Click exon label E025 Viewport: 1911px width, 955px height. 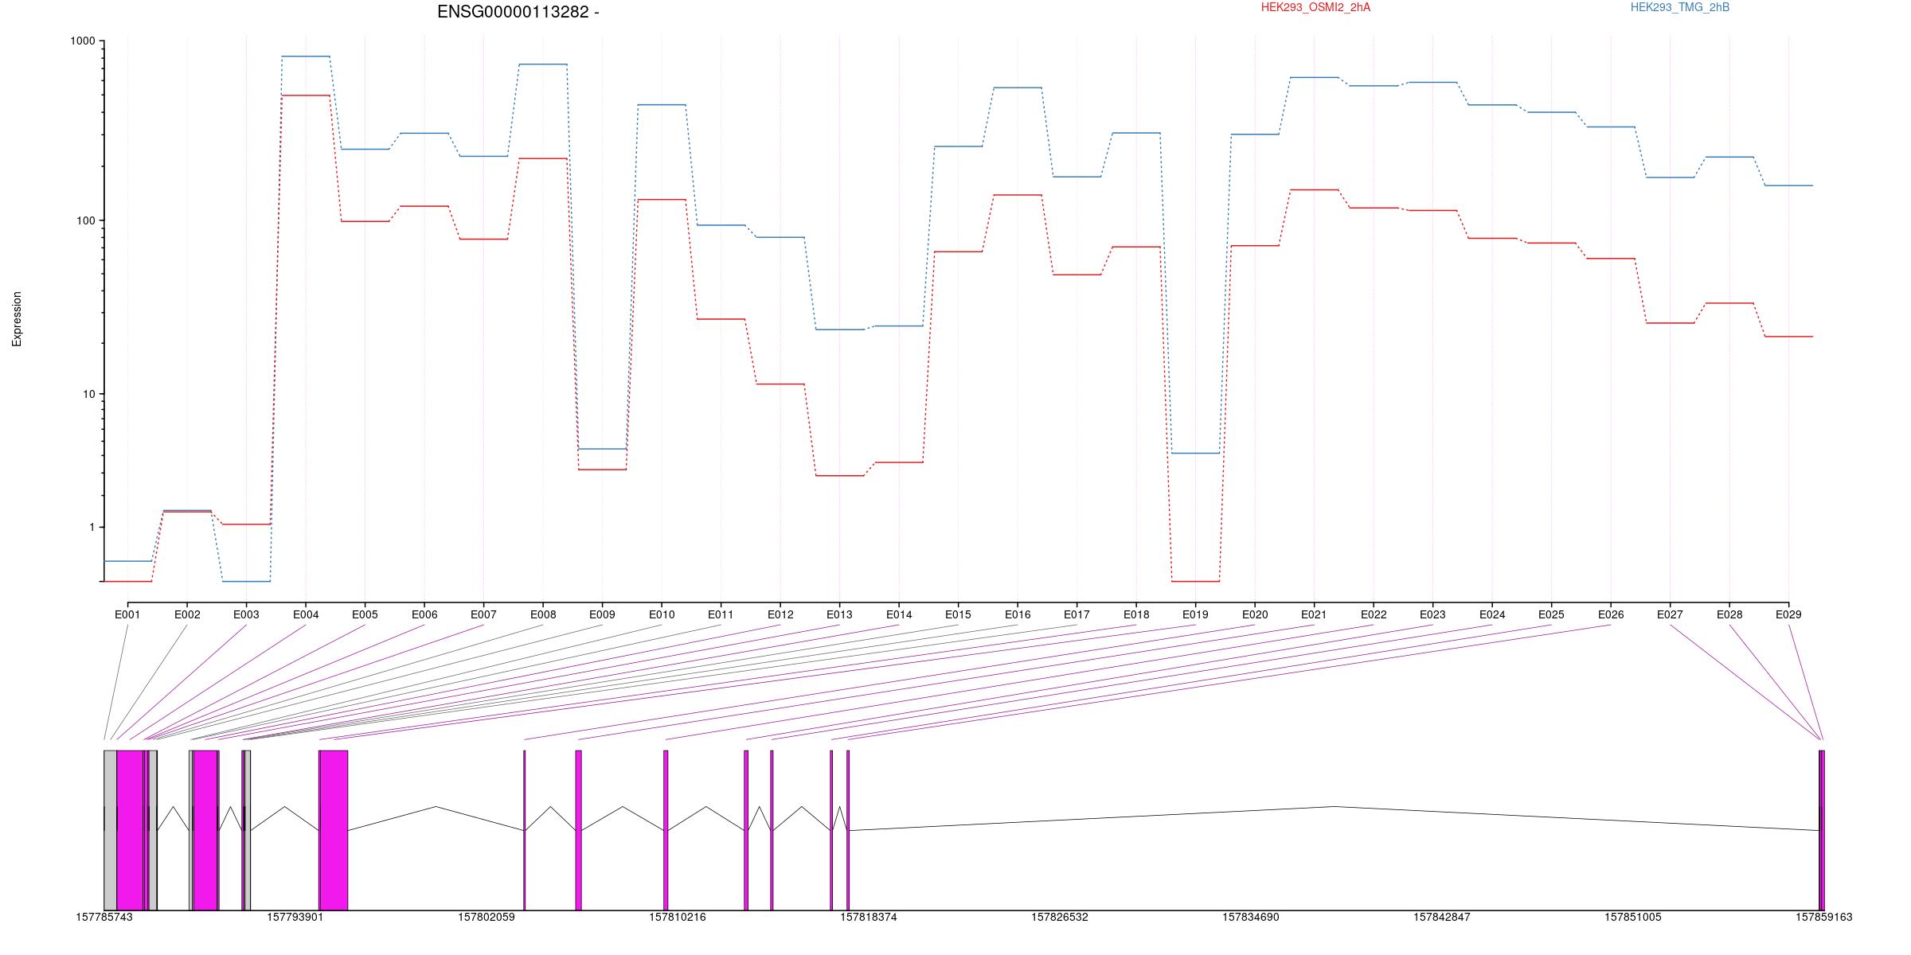pos(1551,614)
